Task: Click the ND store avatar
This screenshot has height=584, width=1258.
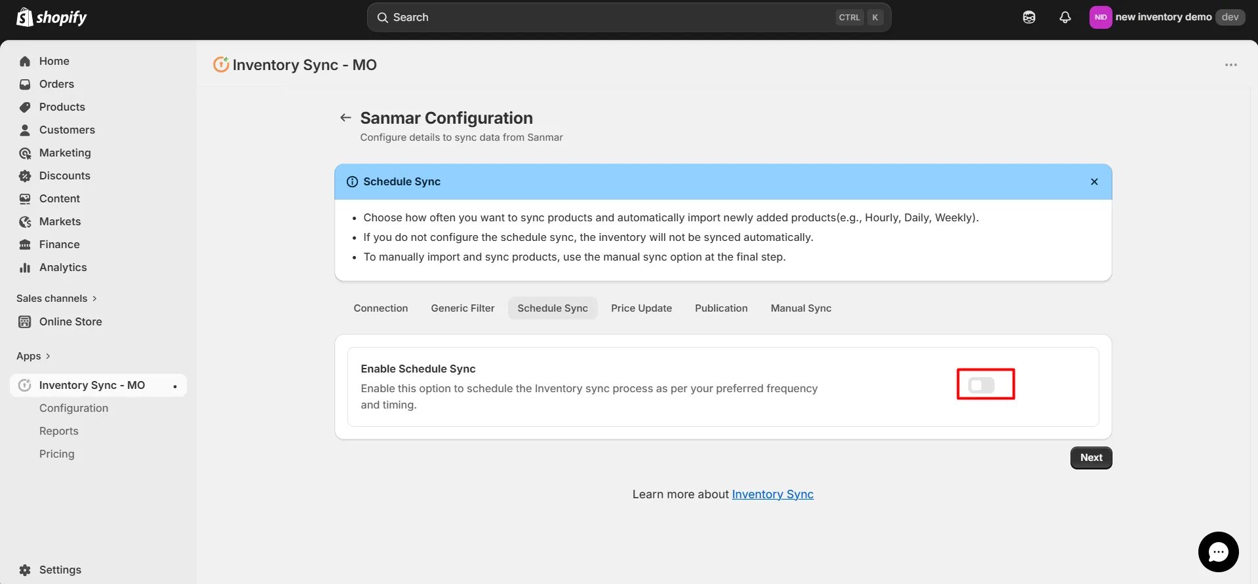Action: point(1101,17)
